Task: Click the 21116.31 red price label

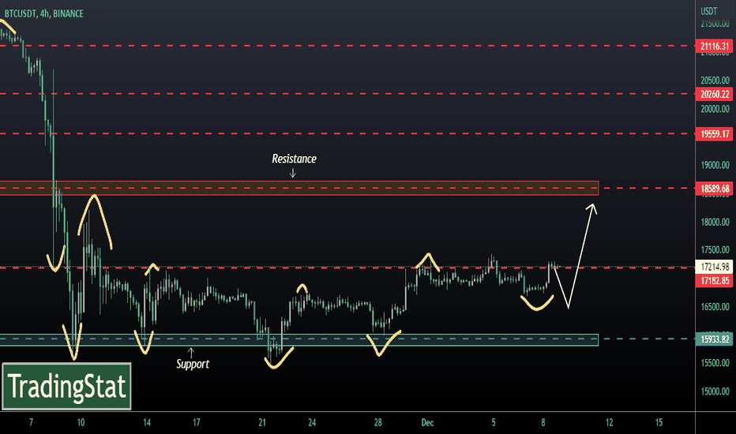Action: click(x=714, y=46)
